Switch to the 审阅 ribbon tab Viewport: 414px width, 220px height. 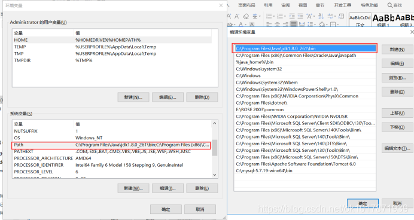point(285,5)
